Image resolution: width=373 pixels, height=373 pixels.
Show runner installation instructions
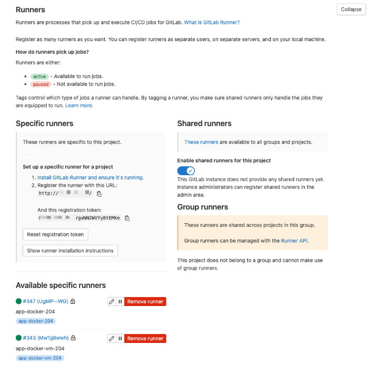click(70, 251)
